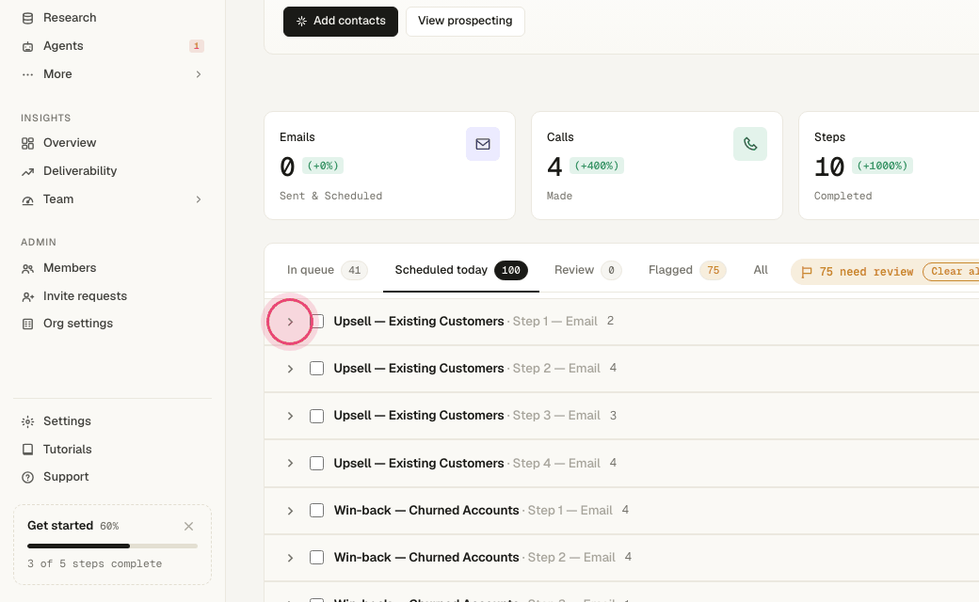Image resolution: width=979 pixels, height=602 pixels.
Task: Expand the More menu chevron
Action: [x=199, y=74]
